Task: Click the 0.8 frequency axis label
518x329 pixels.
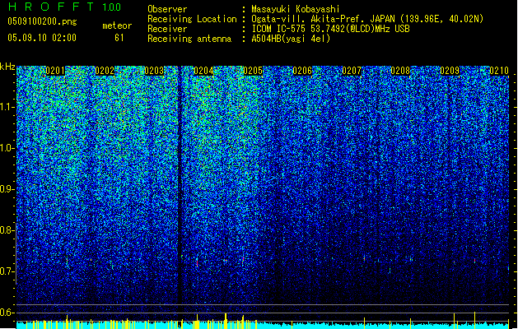Action: 7,230
